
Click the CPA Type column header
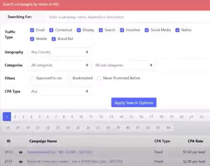162,141
